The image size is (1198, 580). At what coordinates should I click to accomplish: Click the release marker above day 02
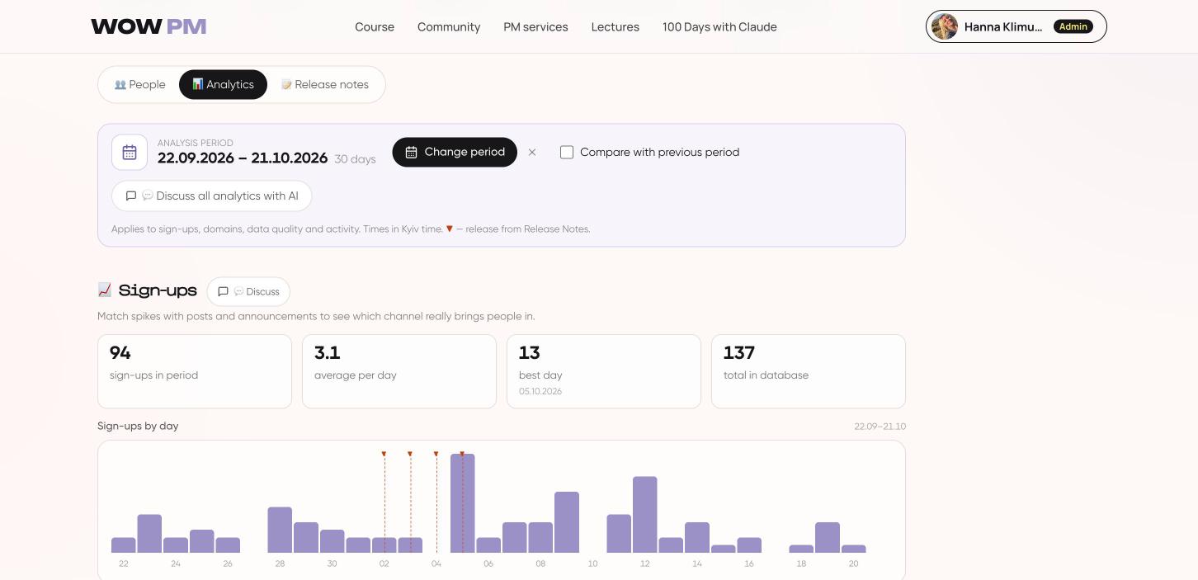click(384, 454)
